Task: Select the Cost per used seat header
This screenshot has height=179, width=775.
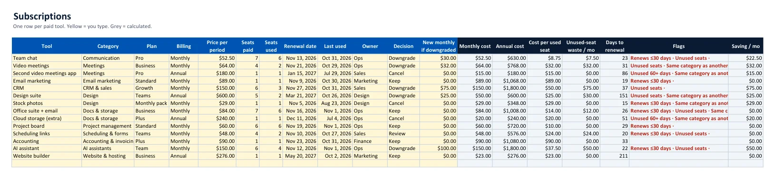Action: point(545,46)
